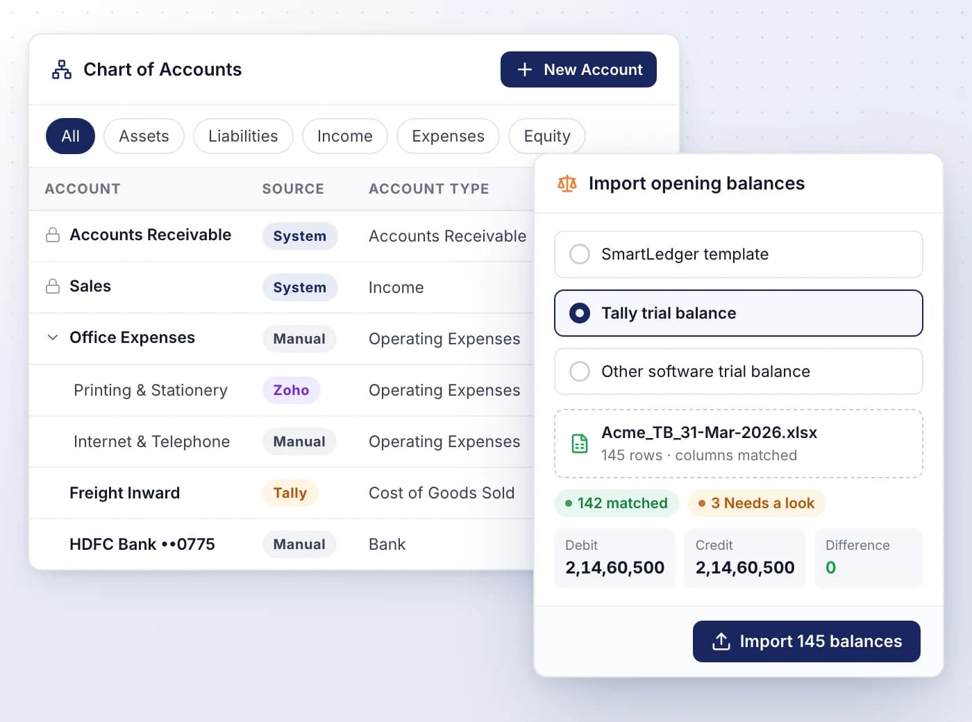This screenshot has height=722, width=972.
Task: Filter the list by Expenses
Action: 448,136
